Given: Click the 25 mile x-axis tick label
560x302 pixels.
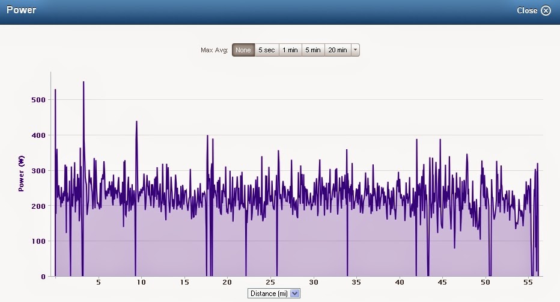Looking at the screenshot, I should pyautogui.click(x=270, y=282).
